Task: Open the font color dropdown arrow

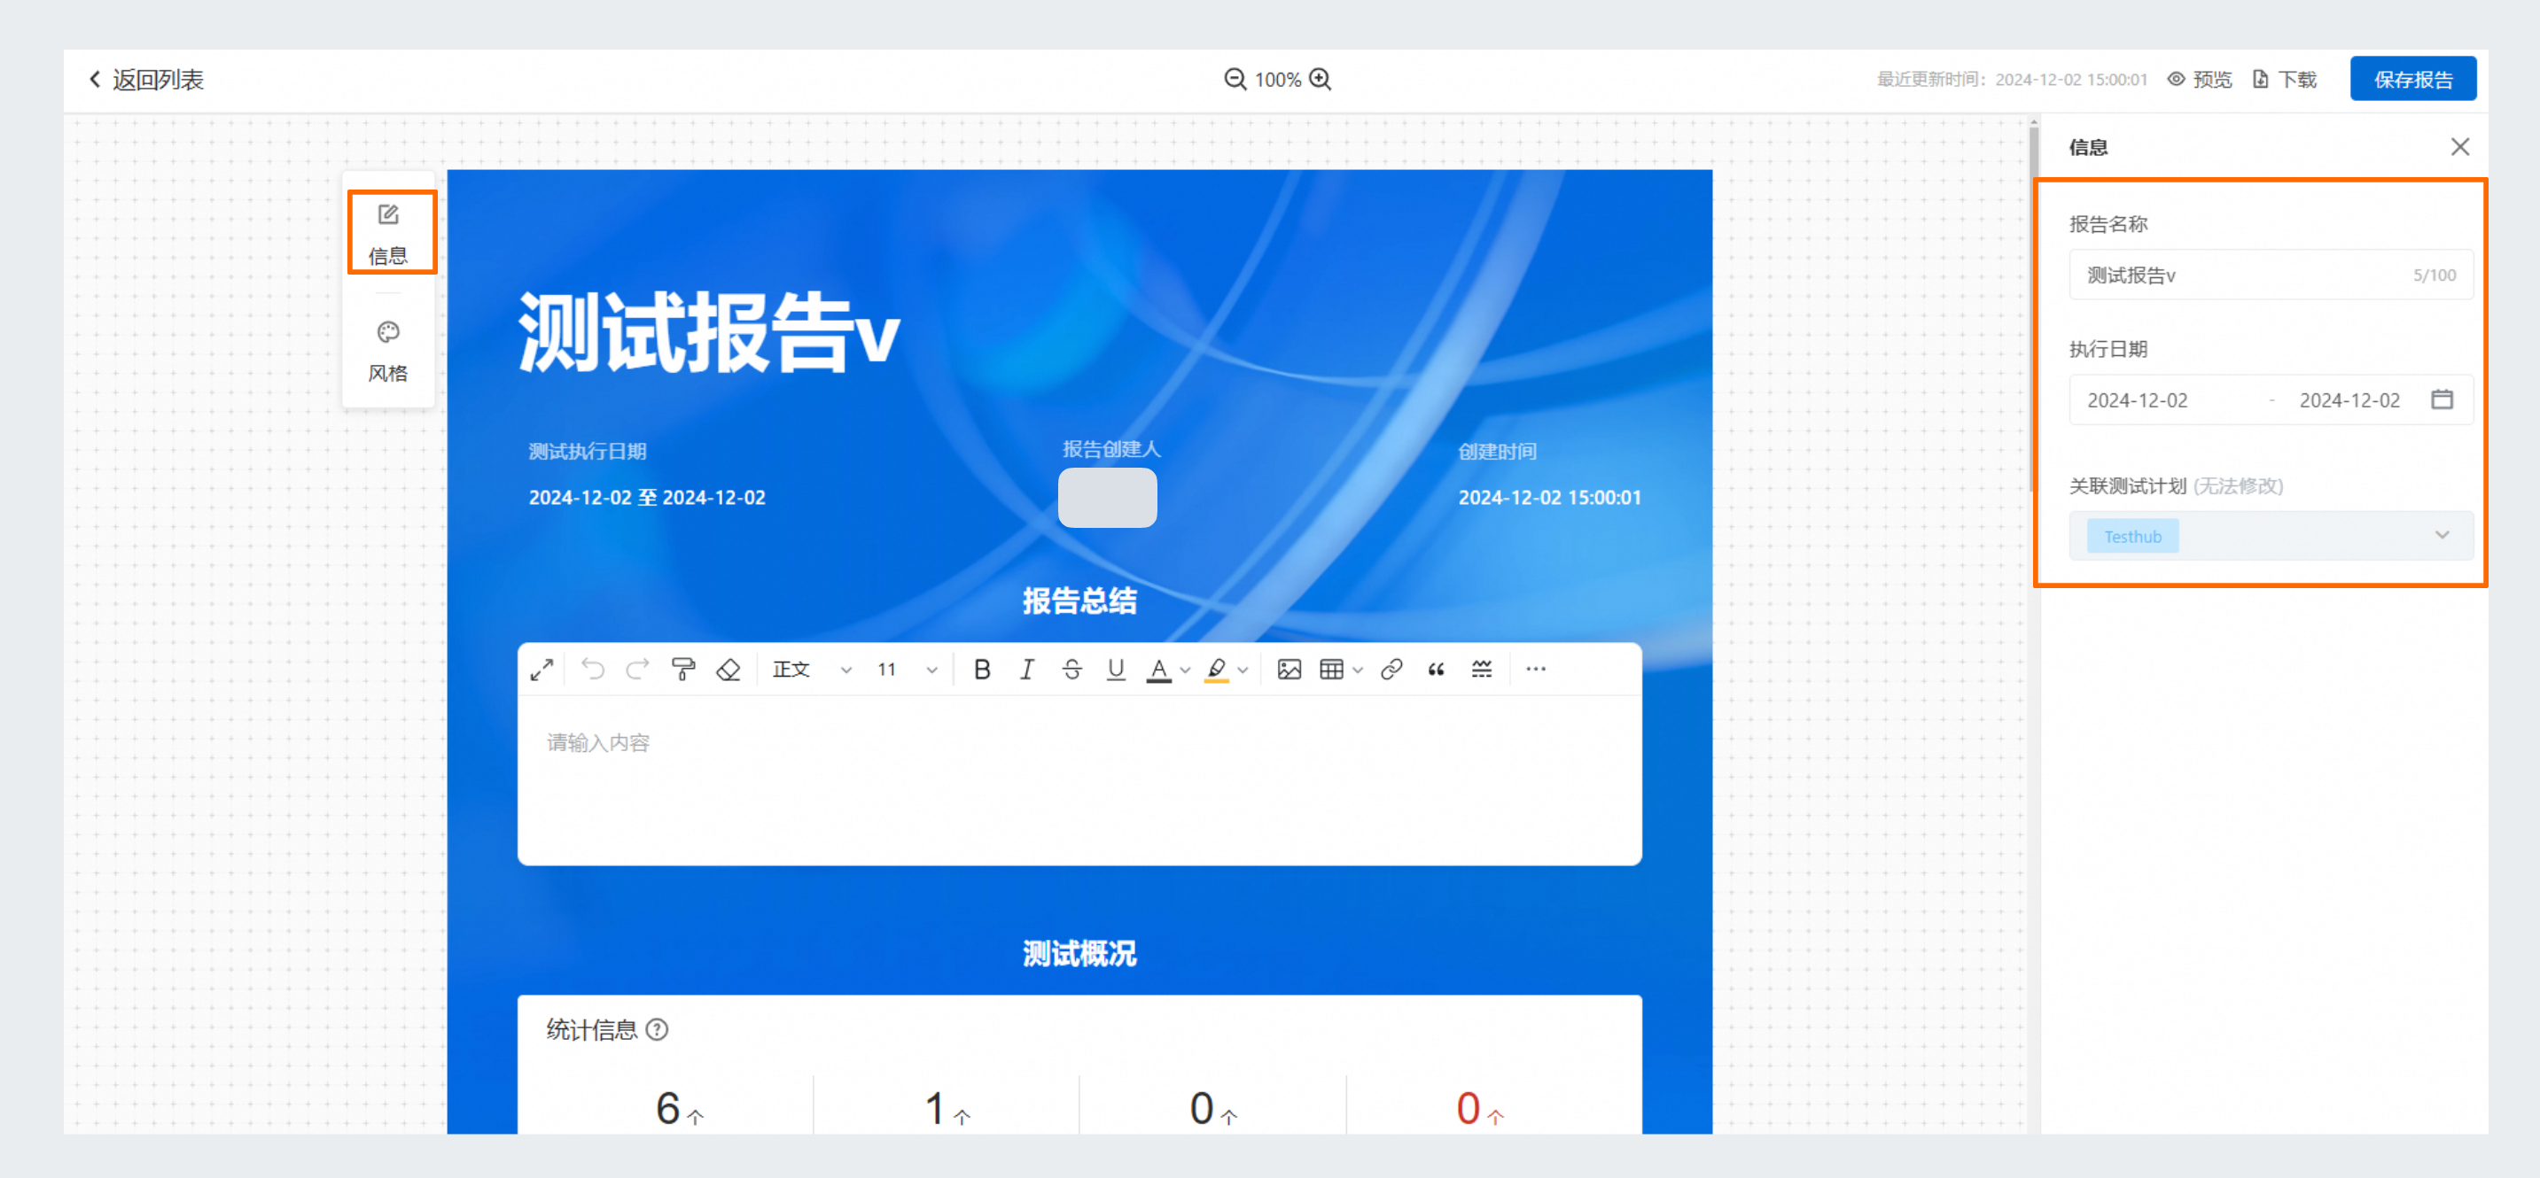Action: pos(1185,670)
